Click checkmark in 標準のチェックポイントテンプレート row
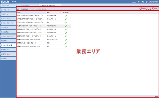The width and height of the screenshot is (159, 98). click(66, 40)
